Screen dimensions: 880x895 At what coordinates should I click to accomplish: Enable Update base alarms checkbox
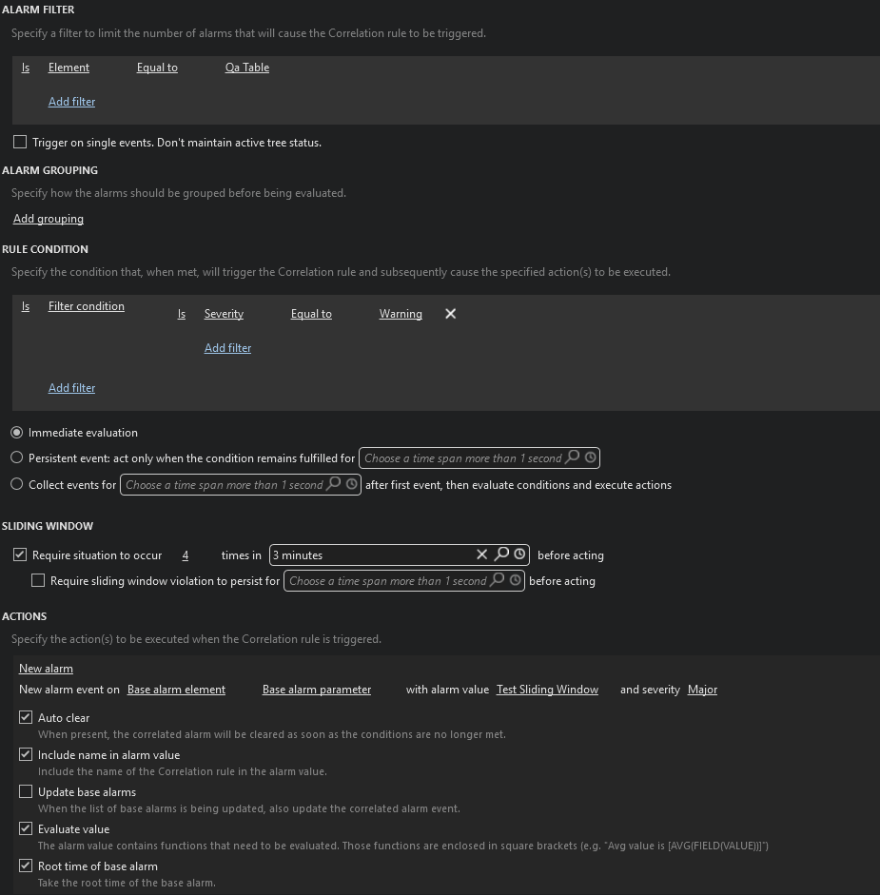point(26,791)
